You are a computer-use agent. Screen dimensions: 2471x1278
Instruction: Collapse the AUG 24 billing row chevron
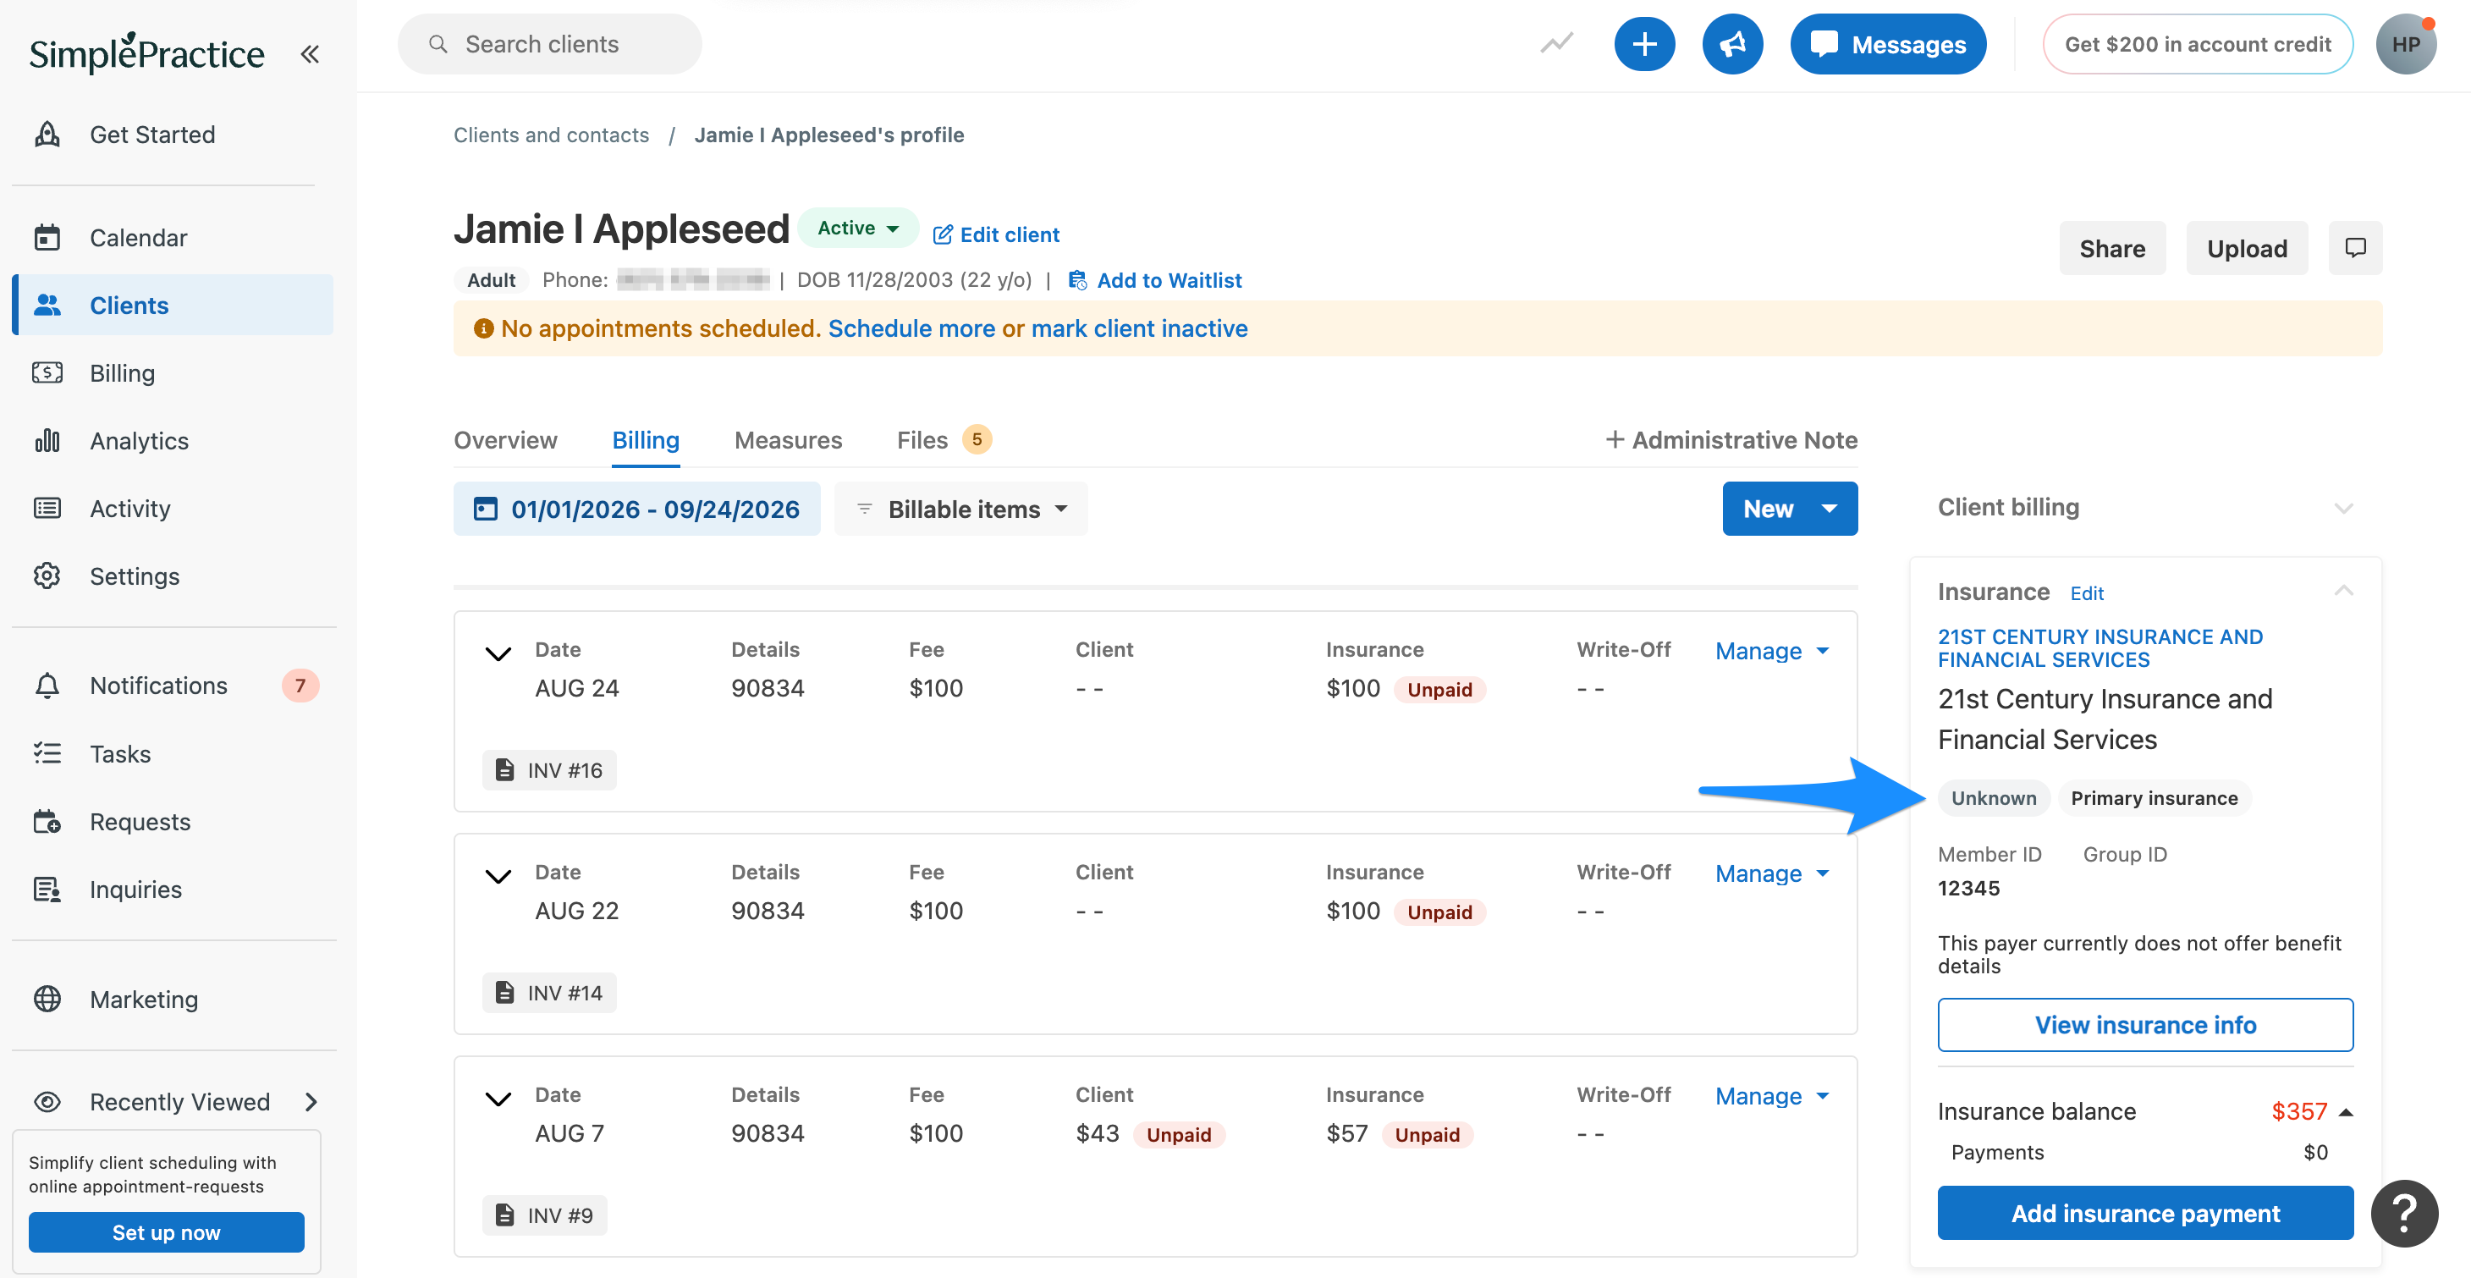pos(498,654)
